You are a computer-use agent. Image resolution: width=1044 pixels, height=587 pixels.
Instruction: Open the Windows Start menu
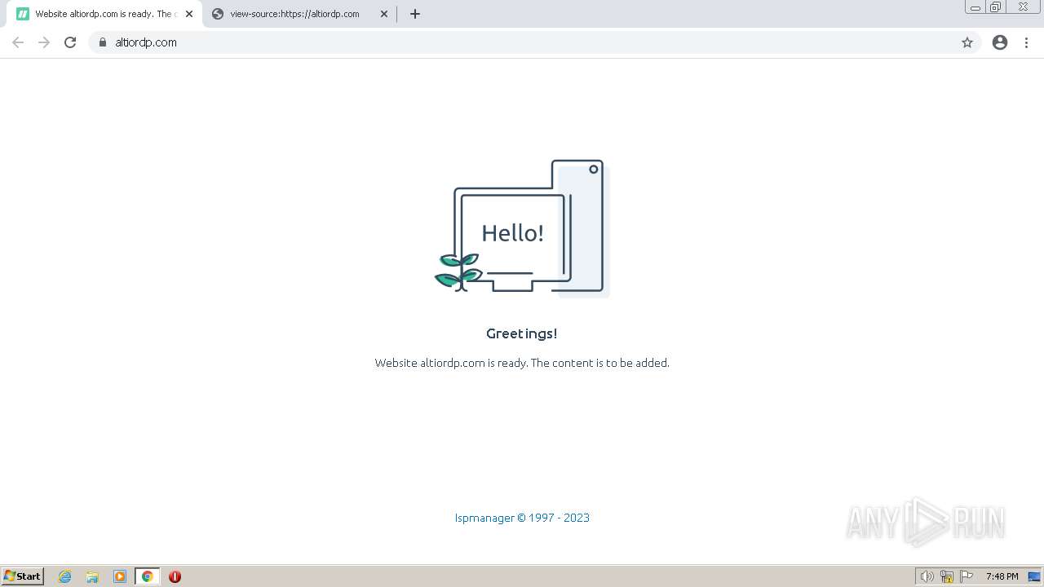coord(23,576)
